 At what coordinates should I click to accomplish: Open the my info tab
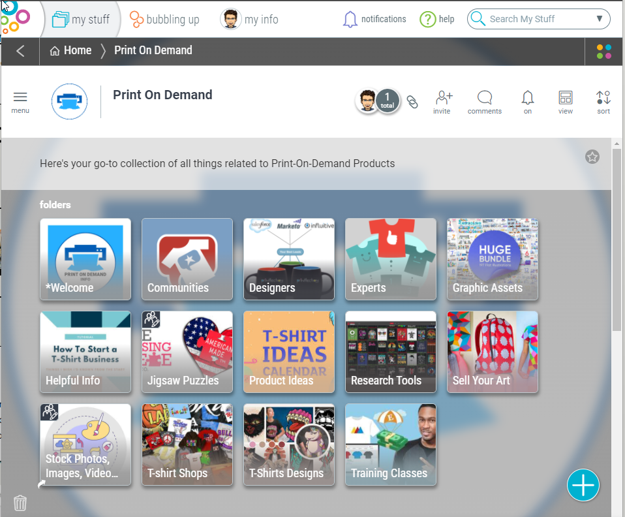click(x=249, y=19)
